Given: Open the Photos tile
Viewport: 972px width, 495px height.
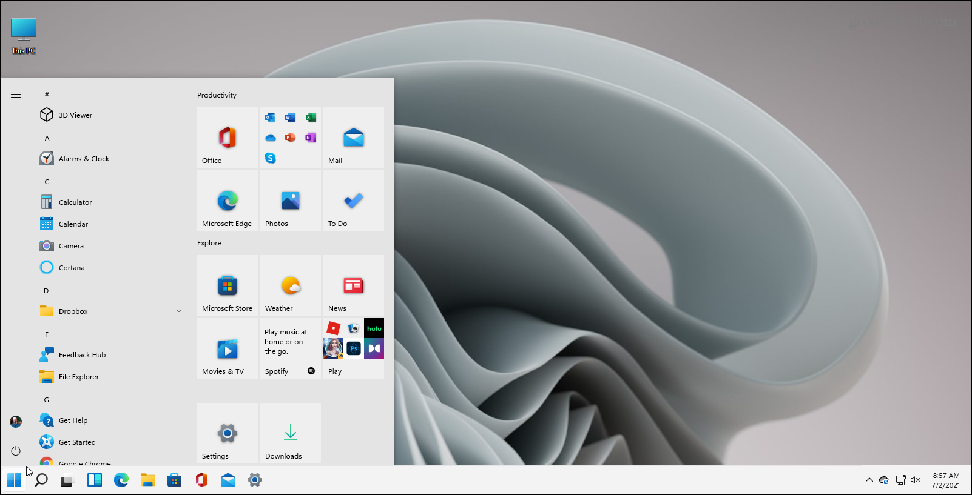Looking at the screenshot, I should (291, 201).
